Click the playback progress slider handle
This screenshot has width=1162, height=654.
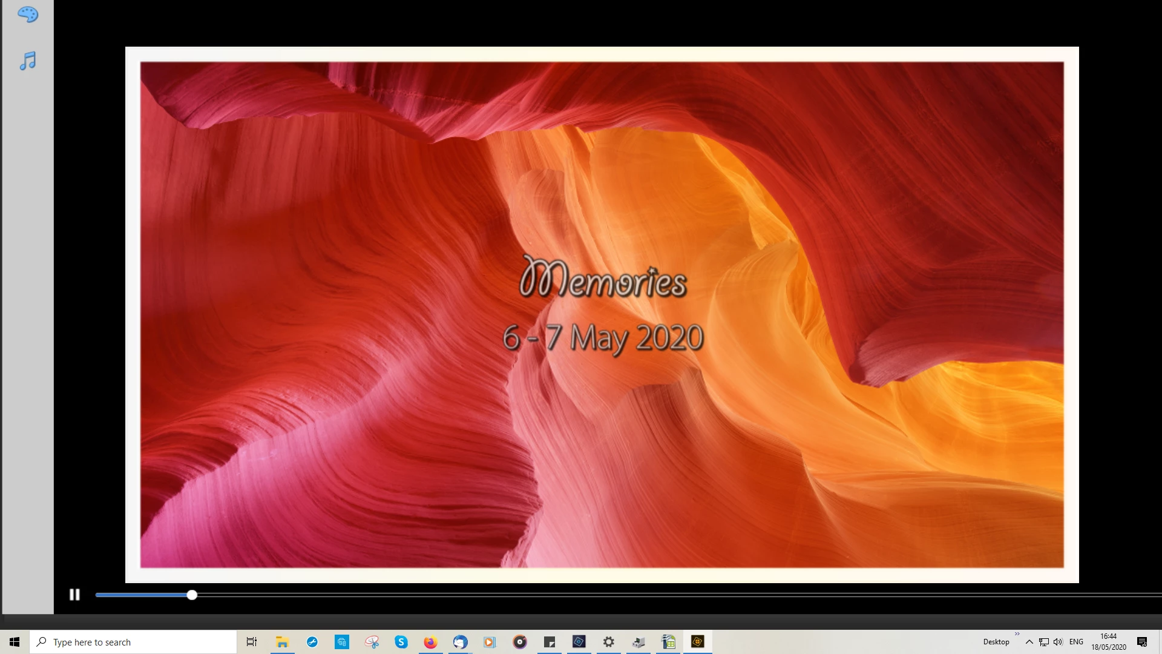[192, 595]
